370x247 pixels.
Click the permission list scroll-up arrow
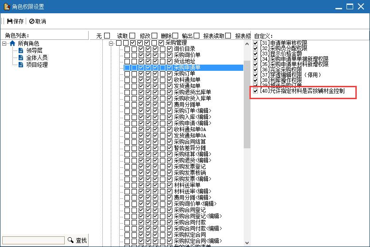point(247,44)
